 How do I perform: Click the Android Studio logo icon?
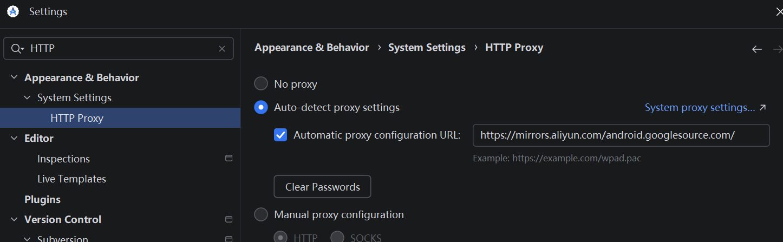pyautogui.click(x=13, y=11)
